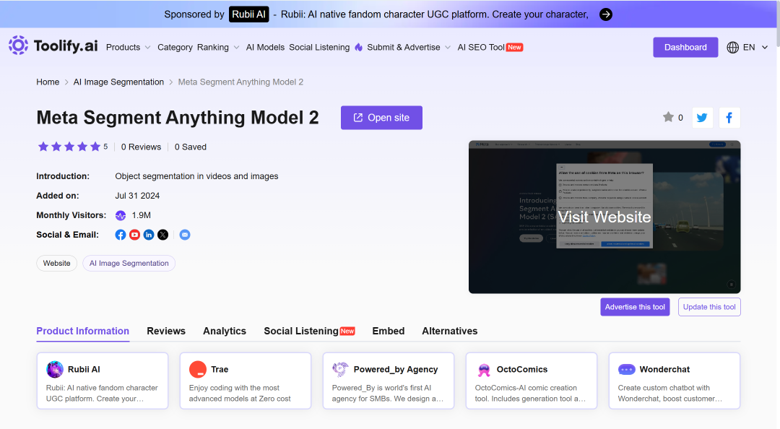
Task: Click the Update this tool button
Action: click(709, 307)
